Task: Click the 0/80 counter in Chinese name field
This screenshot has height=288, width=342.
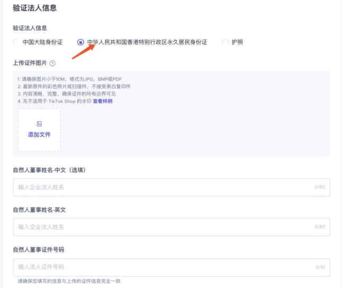Action: 319,187
